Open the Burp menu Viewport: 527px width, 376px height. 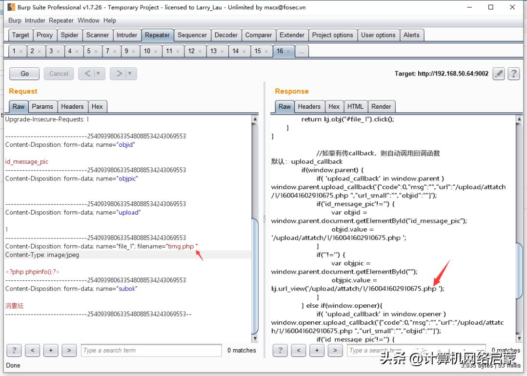pyautogui.click(x=15, y=20)
